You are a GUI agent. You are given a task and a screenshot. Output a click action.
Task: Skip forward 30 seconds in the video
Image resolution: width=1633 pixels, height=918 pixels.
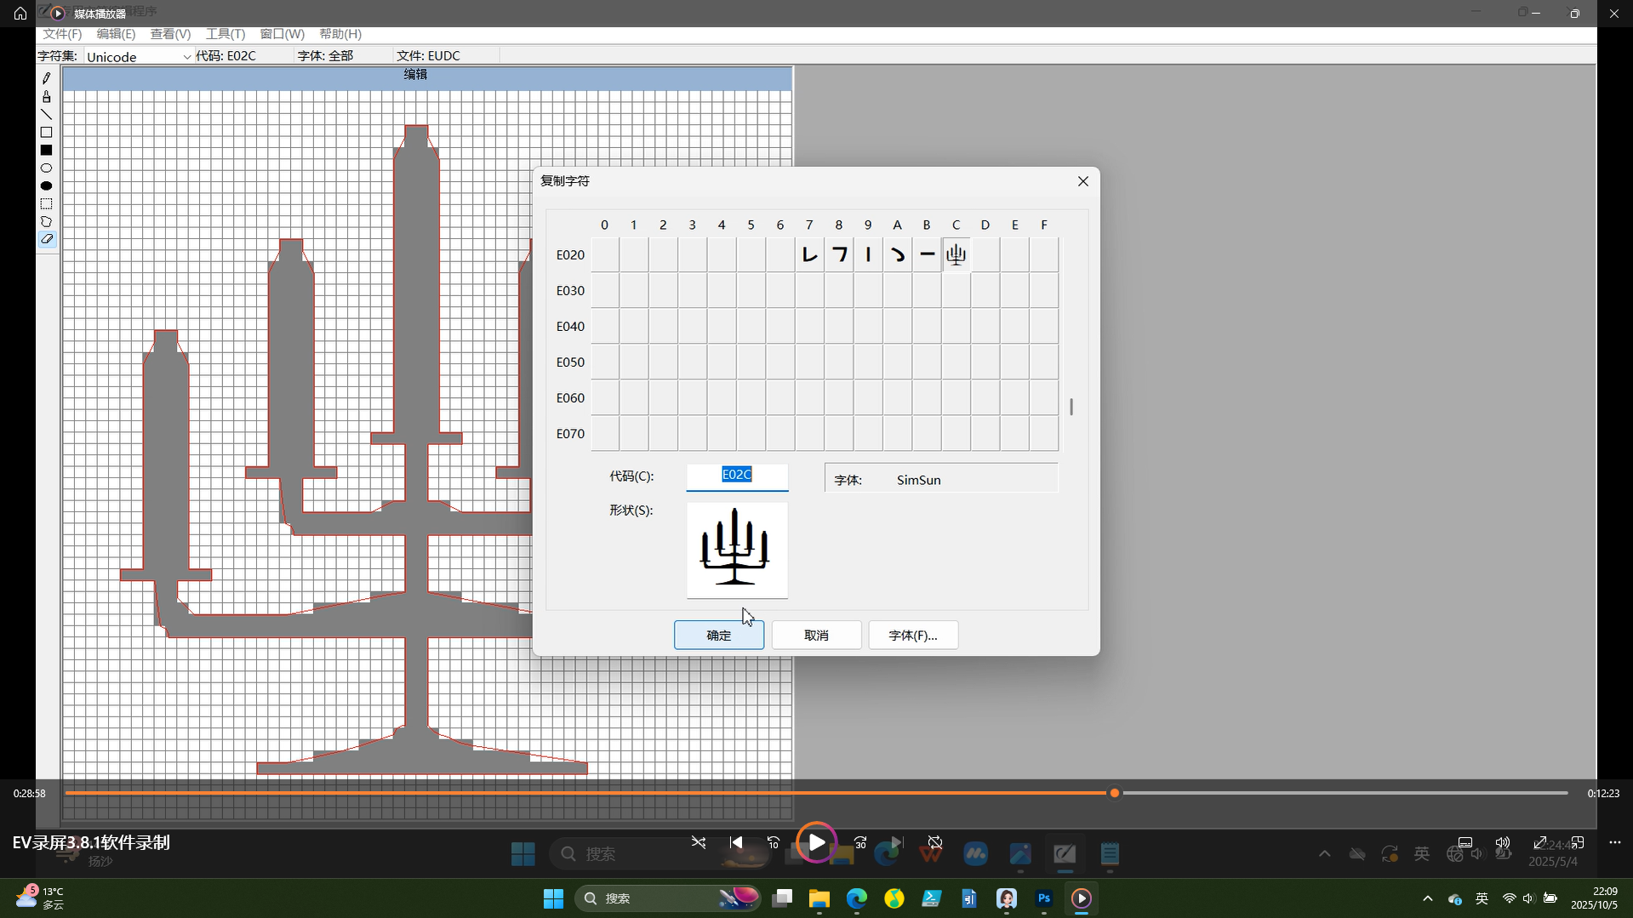(860, 842)
